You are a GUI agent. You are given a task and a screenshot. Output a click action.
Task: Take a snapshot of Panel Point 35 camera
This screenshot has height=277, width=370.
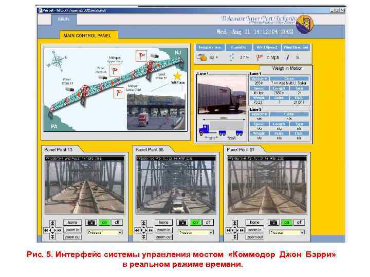click(182, 222)
